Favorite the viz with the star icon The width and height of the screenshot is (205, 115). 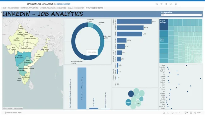point(161,4)
